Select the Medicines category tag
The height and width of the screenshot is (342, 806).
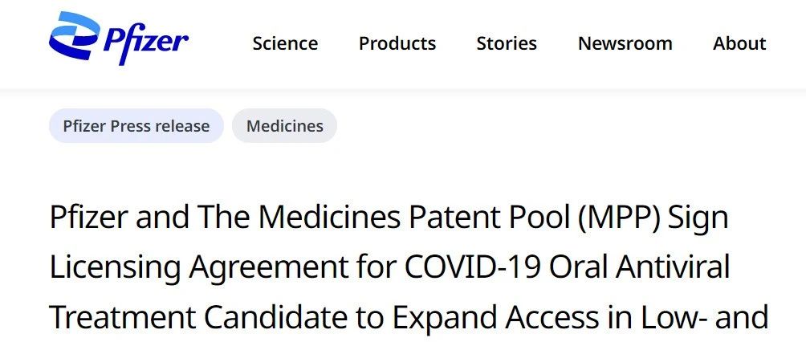tap(285, 126)
